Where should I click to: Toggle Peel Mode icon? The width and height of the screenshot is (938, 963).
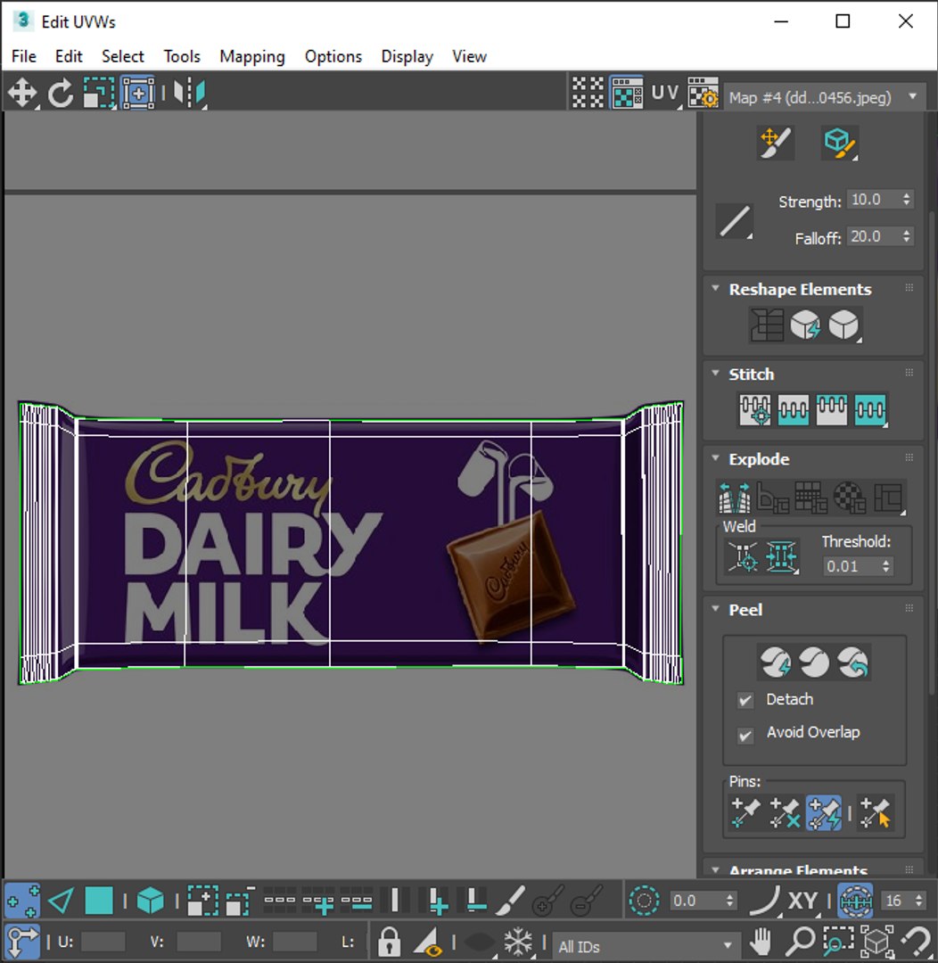814,663
